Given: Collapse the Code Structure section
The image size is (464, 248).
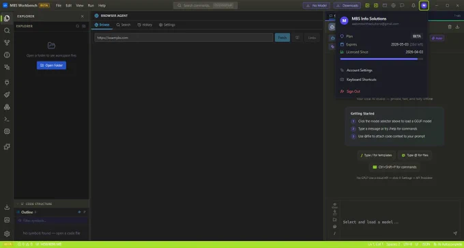Looking at the screenshot, I should click(51, 204).
